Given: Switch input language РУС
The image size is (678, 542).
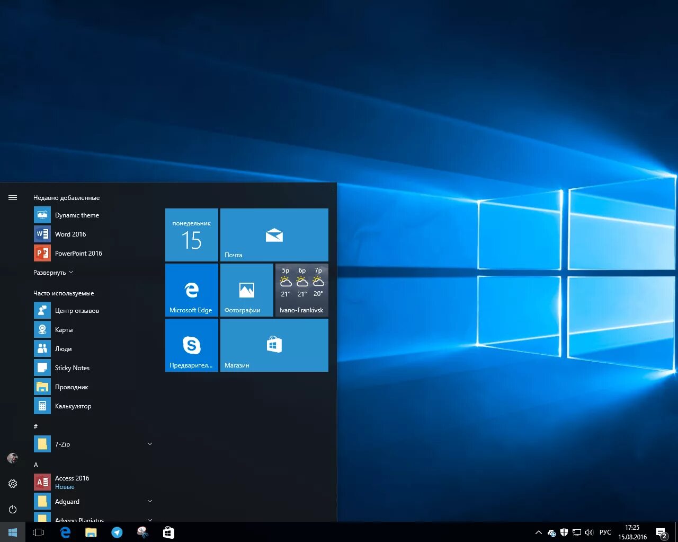Looking at the screenshot, I should (605, 532).
